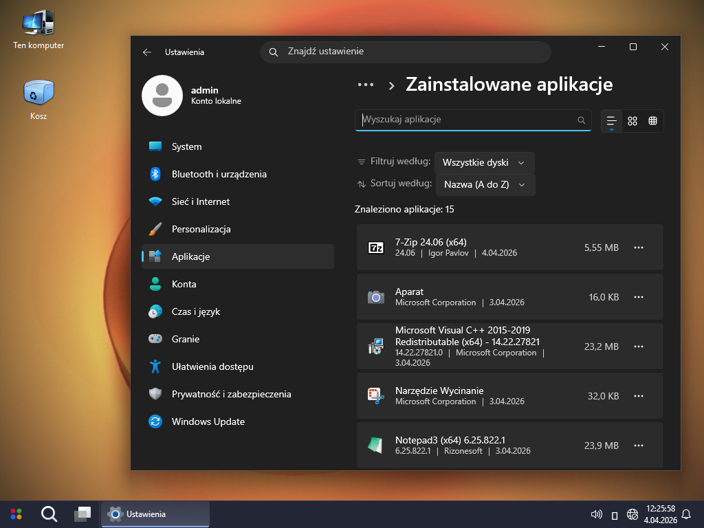Switch to the table view layout icon
The width and height of the screenshot is (704, 528).
tap(652, 121)
